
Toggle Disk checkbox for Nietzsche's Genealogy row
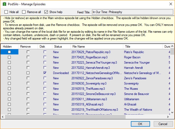[45, 73]
